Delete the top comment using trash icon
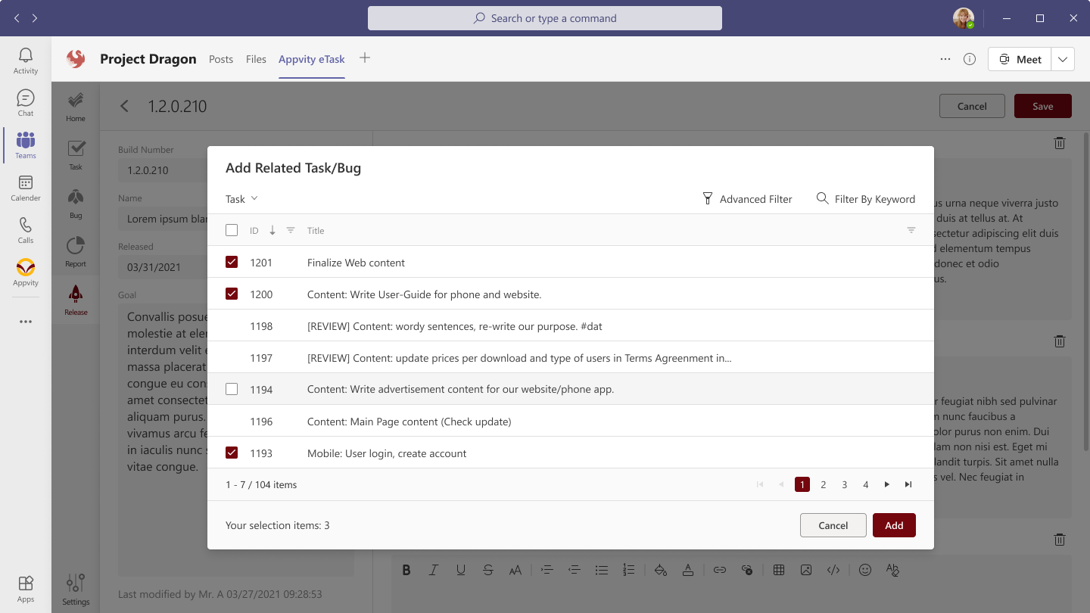Image resolution: width=1090 pixels, height=613 pixels. pyautogui.click(x=1059, y=143)
